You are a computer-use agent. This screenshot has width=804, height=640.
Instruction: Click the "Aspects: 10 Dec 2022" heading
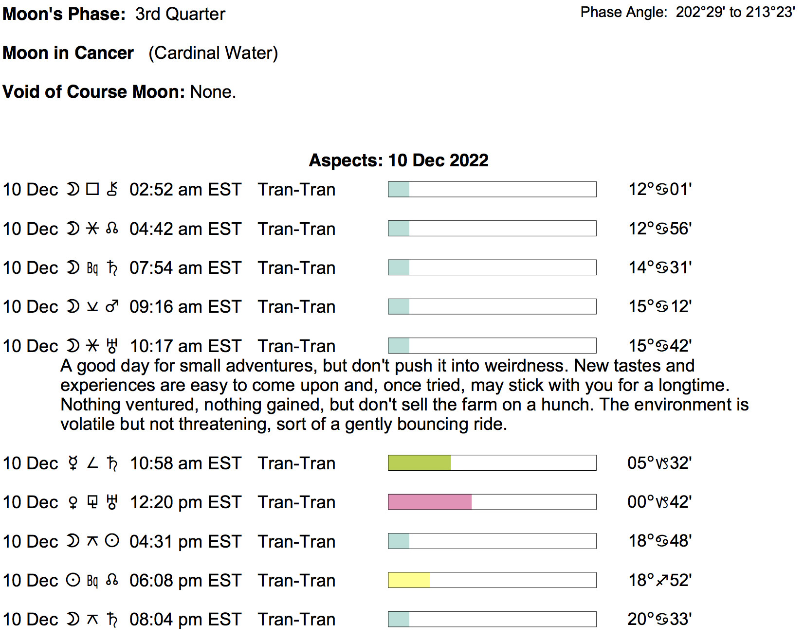(x=399, y=160)
